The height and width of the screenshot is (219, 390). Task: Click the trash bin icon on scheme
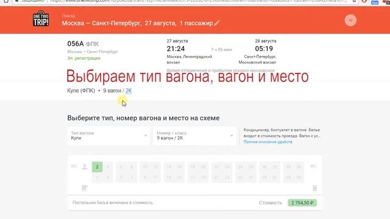click(x=314, y=188)
